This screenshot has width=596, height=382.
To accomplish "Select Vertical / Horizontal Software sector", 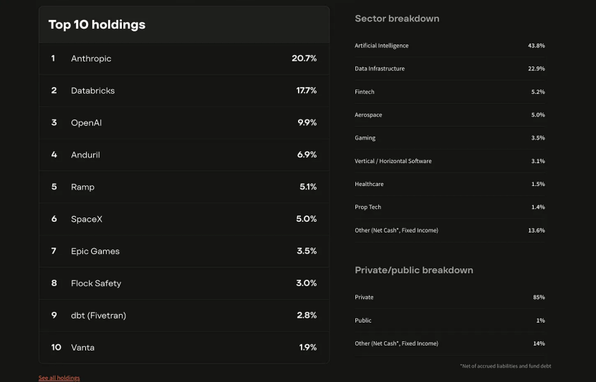I will tap(393, 161).
